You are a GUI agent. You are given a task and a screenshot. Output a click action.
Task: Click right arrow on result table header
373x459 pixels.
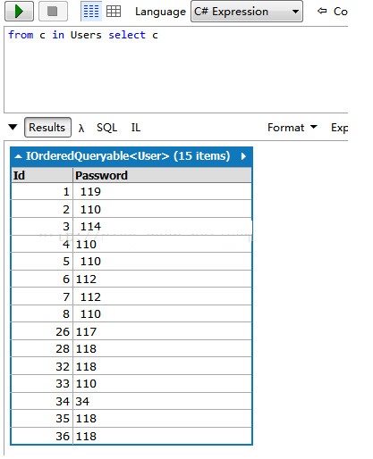(243, 156)
